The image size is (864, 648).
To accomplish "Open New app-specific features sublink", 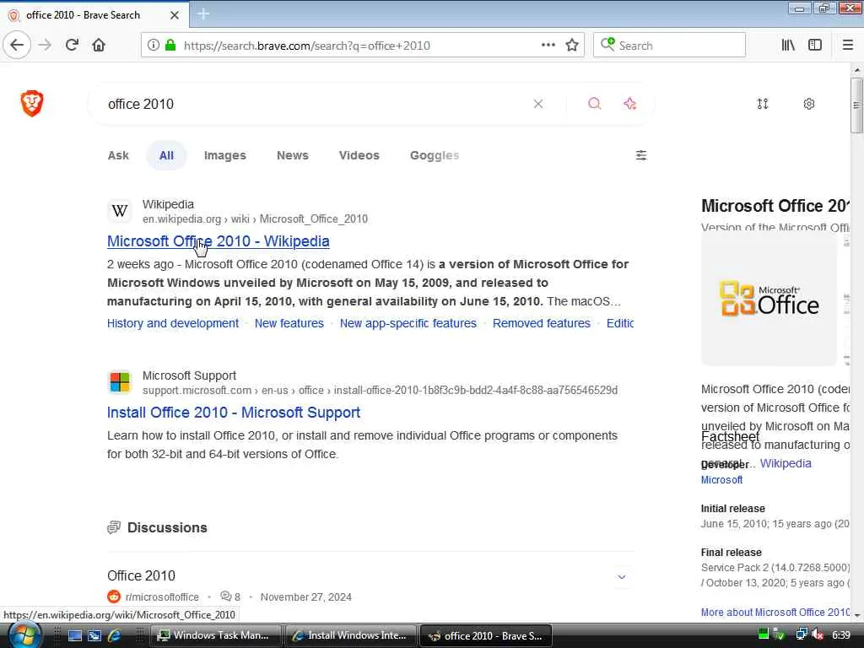I will click(408, 323).
